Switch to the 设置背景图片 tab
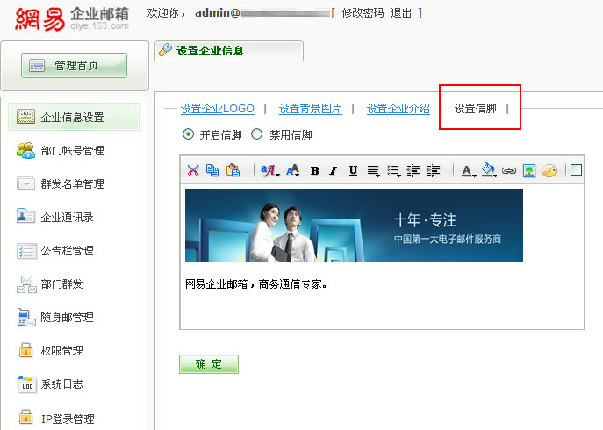 pyautogui.click(x=310, y=109)
